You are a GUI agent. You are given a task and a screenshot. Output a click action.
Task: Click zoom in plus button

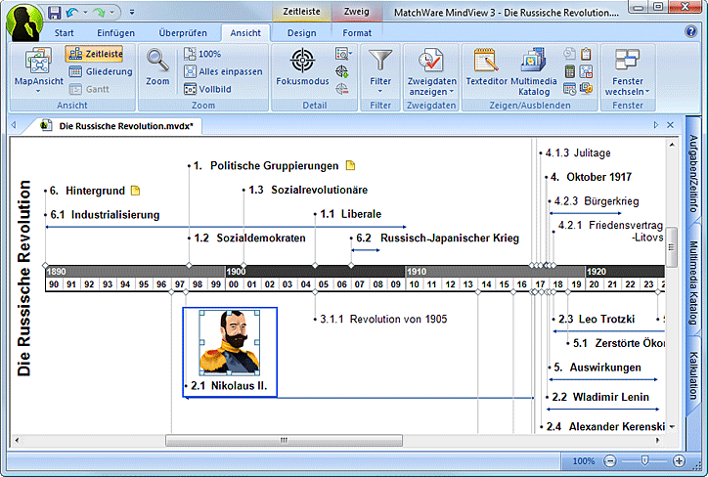tap(679, 460)
